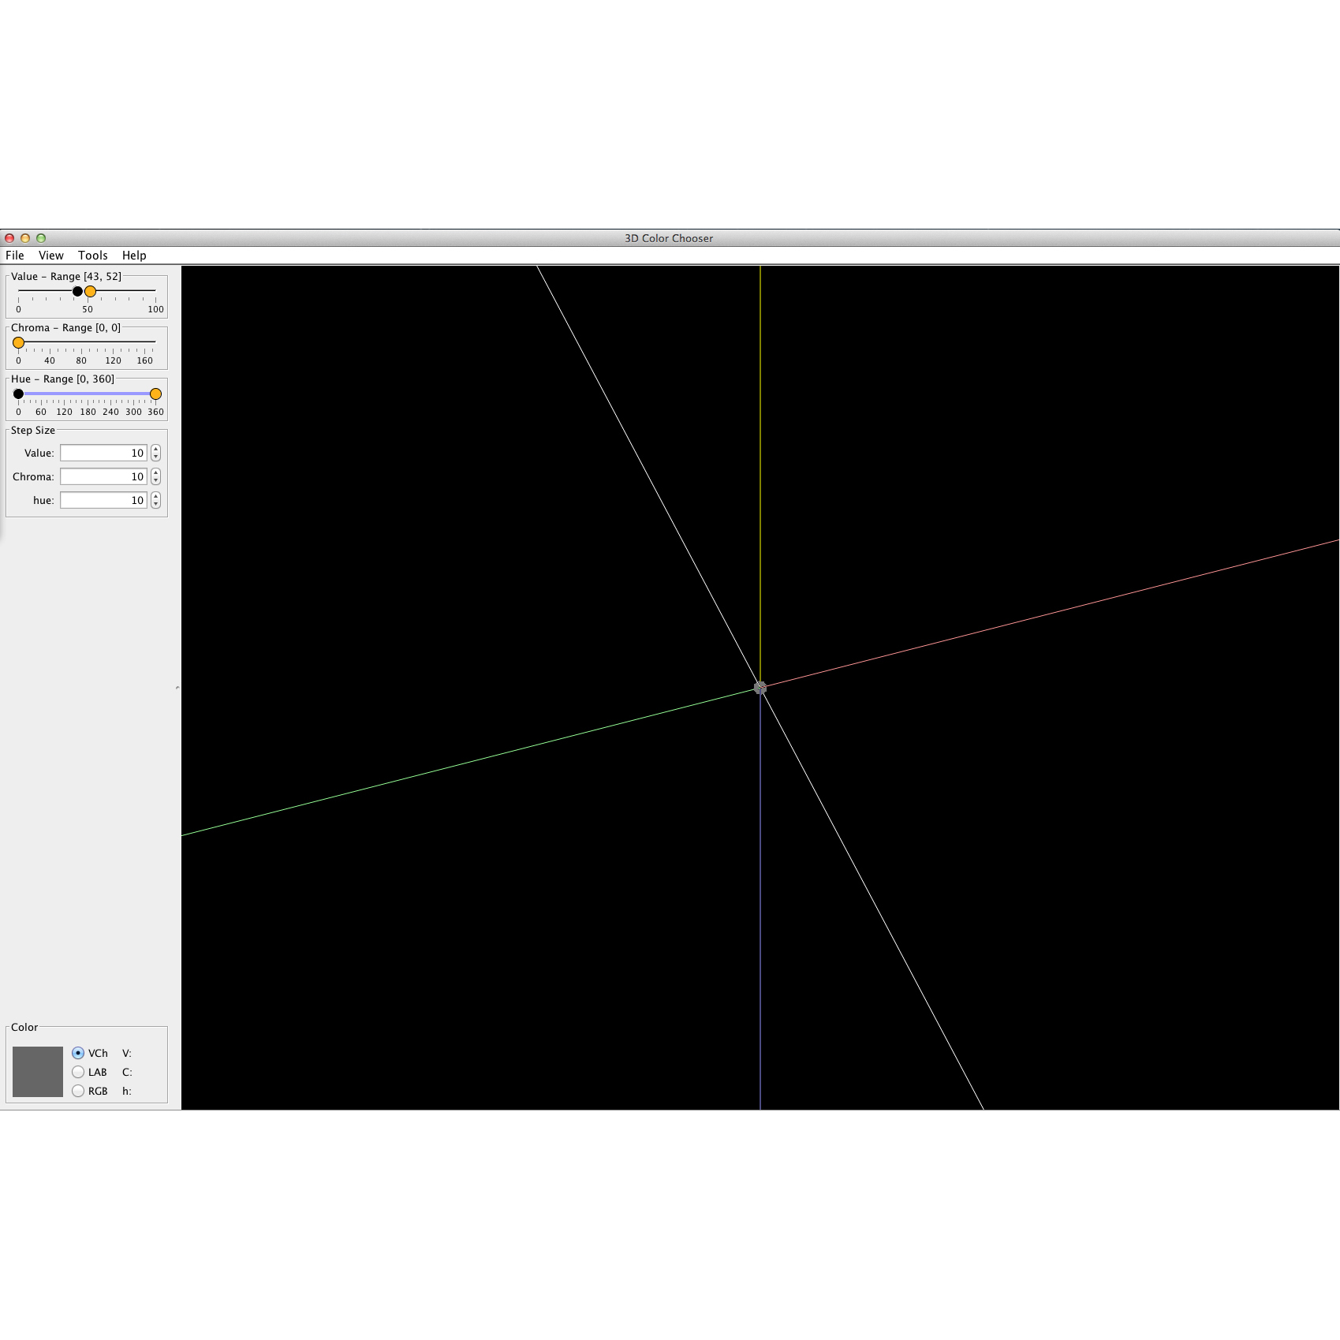
Task: Click the orange upper Hue range handle
Action: point(155,394)
